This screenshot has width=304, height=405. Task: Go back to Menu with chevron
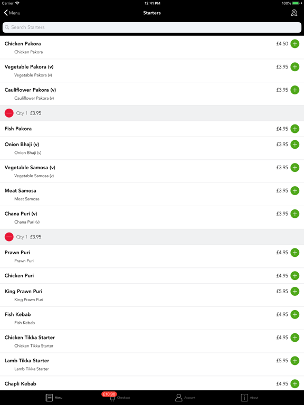[12, 13]
